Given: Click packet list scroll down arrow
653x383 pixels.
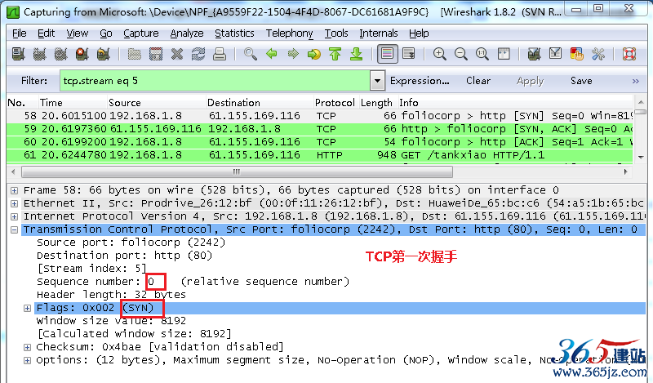Looking at the screenshot, I should pos(641,157).
